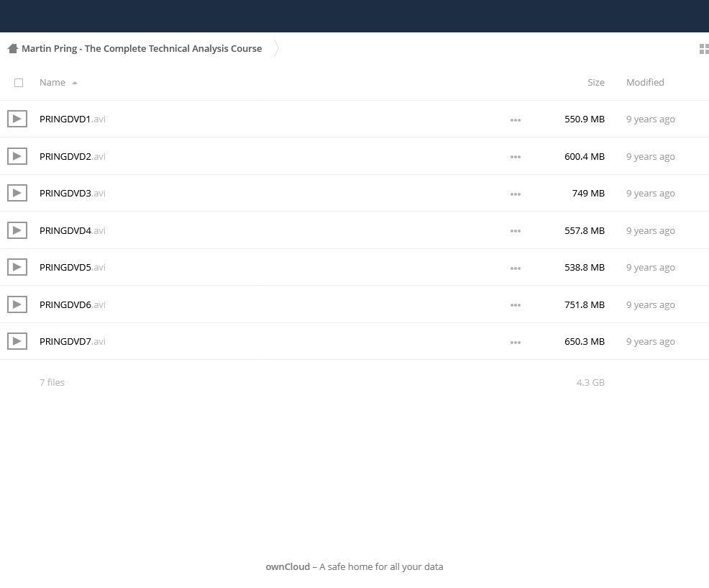
Task: Tick the select-all files checkbox
Action: tap(19, 83)
